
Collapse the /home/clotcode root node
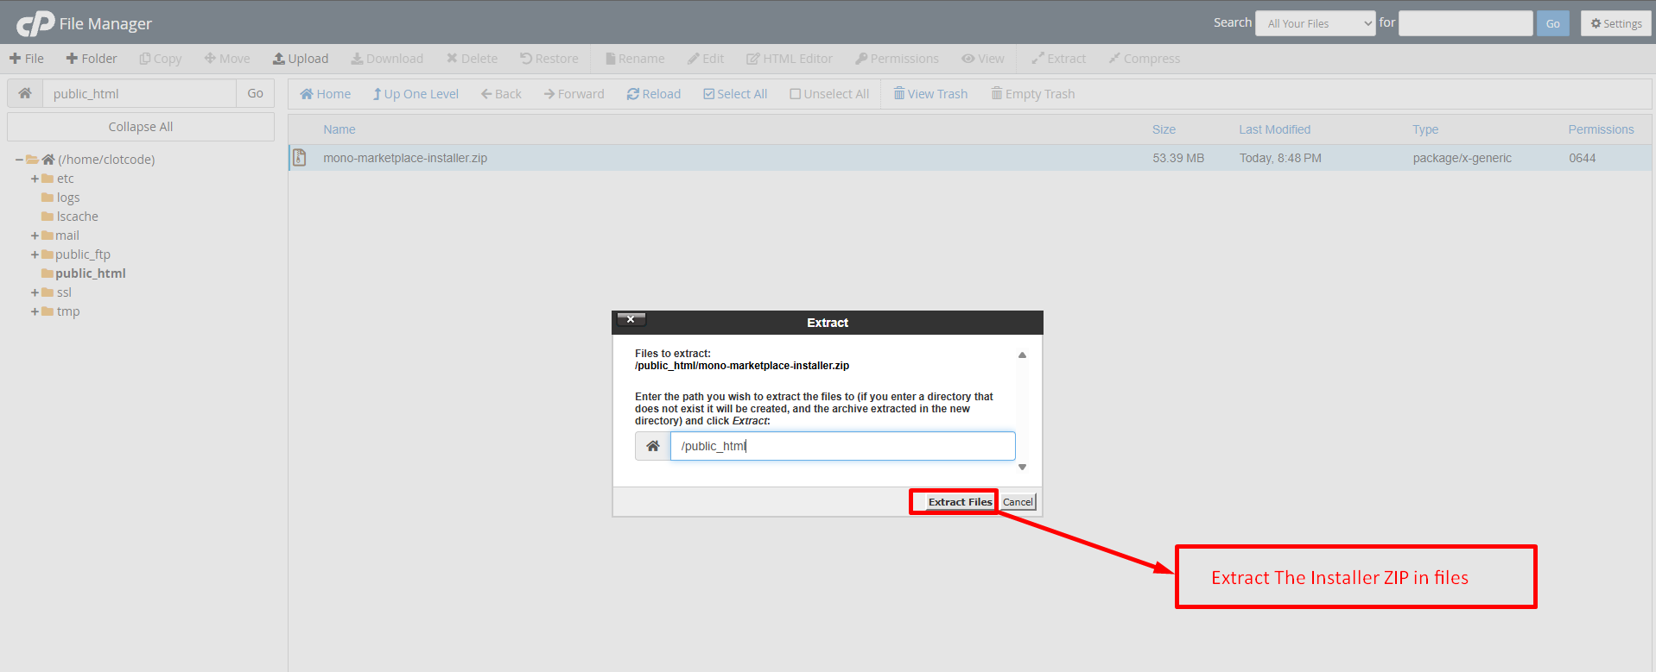coord(19,160)
